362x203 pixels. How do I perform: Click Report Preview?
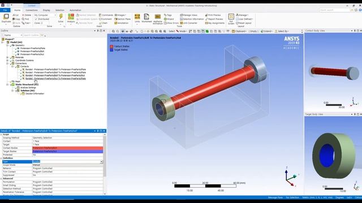tap(214, 19)
